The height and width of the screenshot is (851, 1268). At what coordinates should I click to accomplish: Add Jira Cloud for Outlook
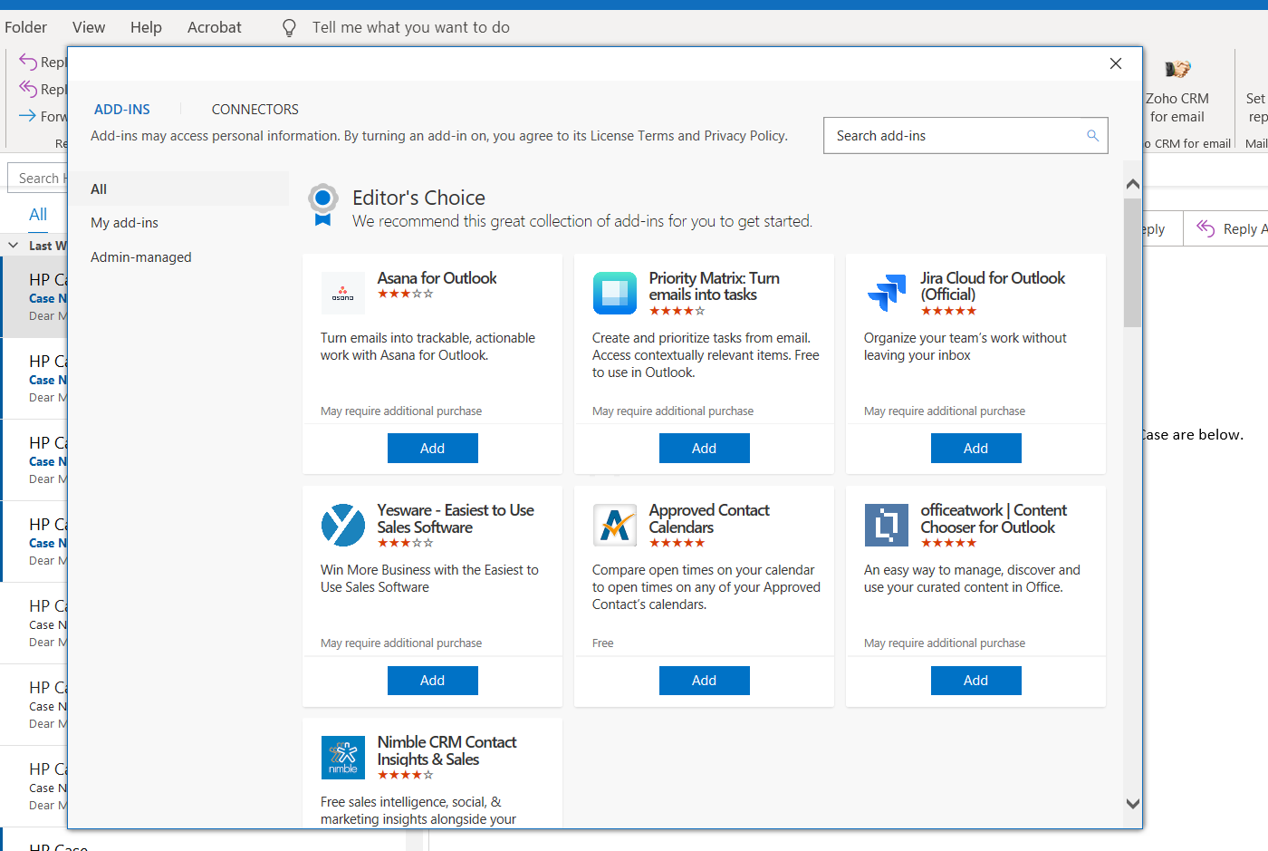[976, 449]
